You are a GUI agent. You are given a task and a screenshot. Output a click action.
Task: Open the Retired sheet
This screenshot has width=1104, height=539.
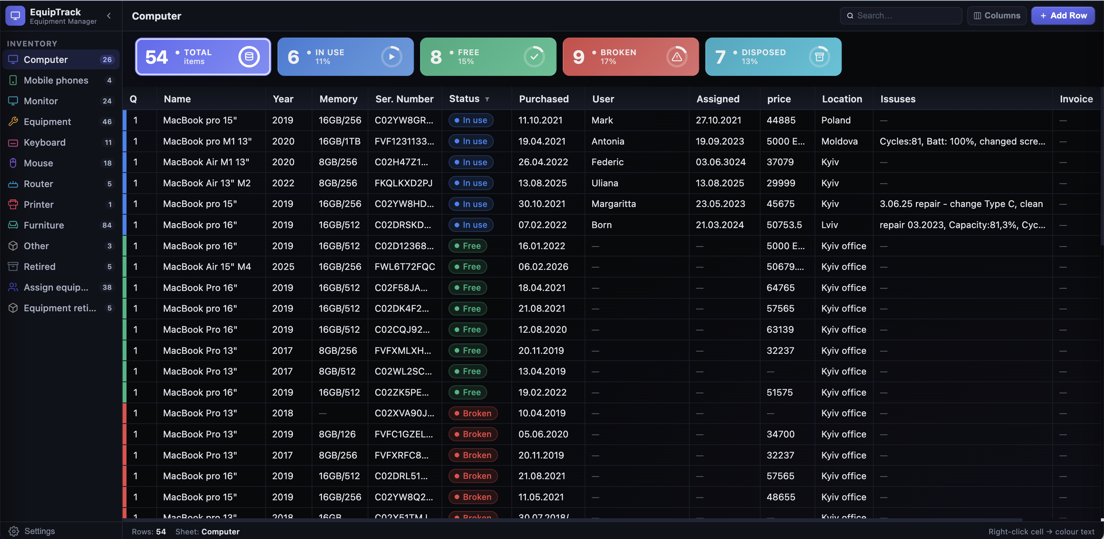(61, 266)
